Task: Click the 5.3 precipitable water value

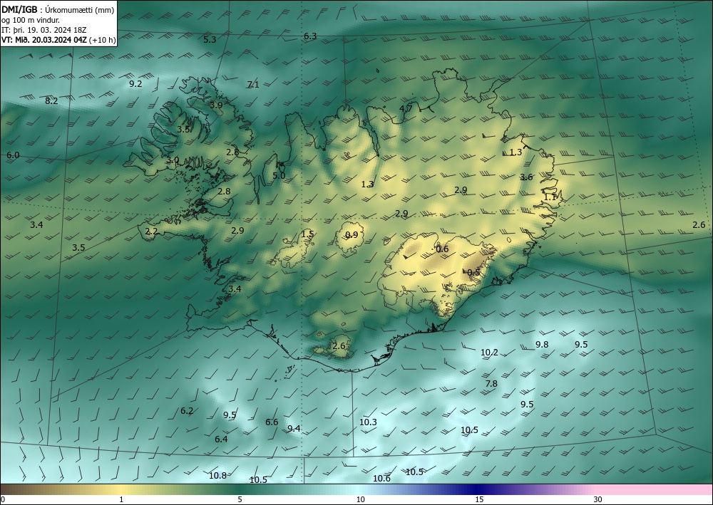Action: [210, 39]
